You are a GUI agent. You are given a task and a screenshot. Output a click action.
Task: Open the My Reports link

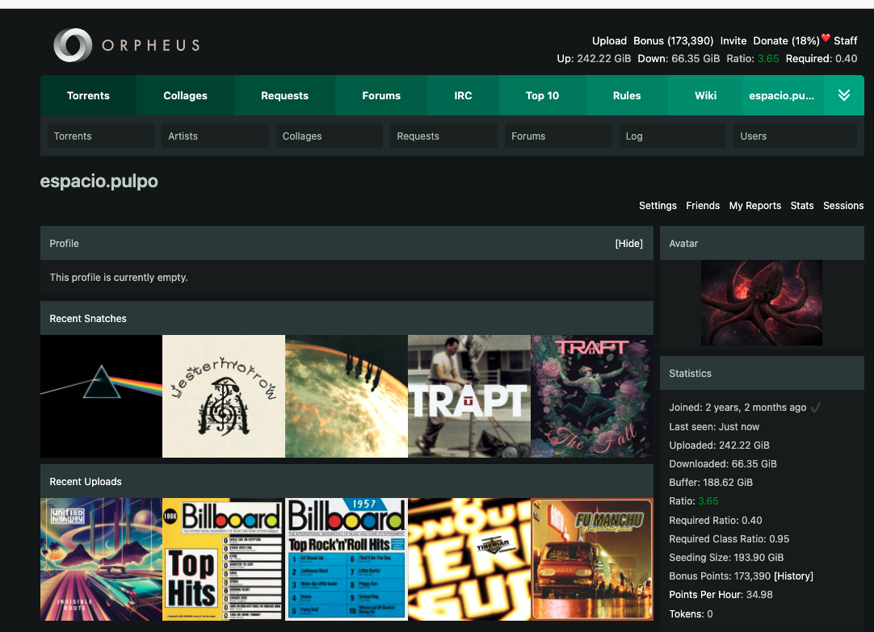click(754, 206)
